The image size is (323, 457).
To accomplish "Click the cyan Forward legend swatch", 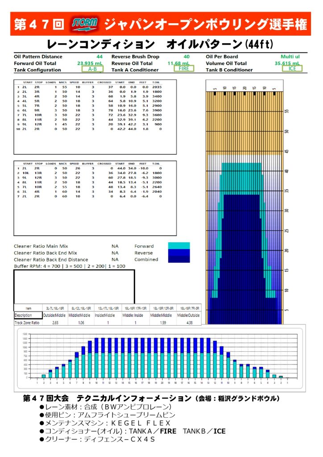I will tap(179, 246).
